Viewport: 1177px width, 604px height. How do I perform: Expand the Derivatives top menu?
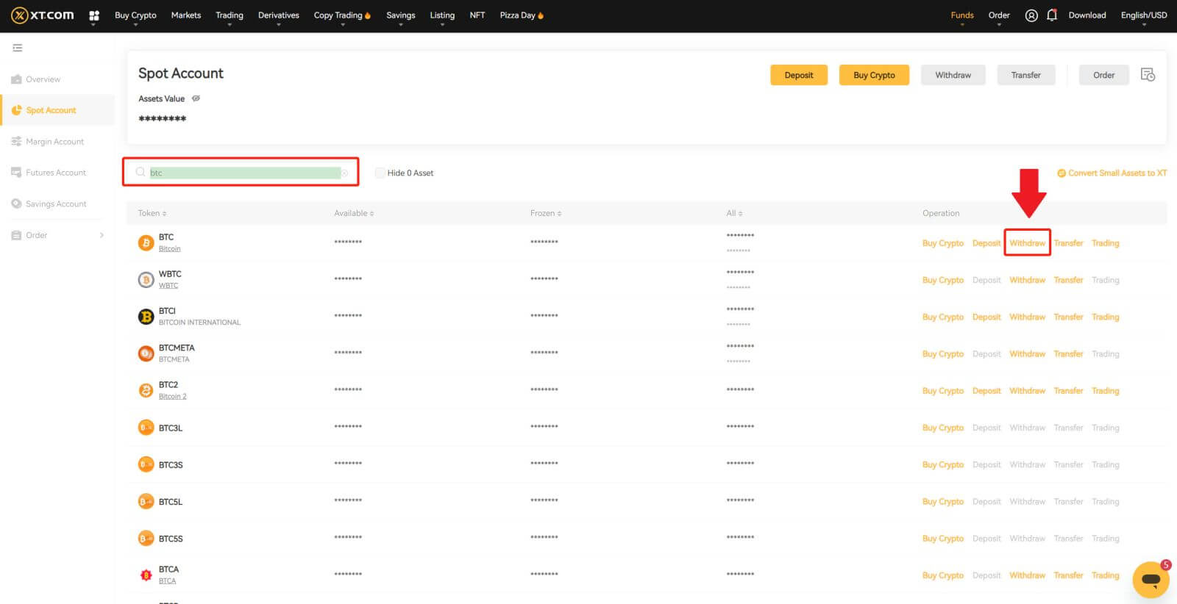tap(278, 15)
